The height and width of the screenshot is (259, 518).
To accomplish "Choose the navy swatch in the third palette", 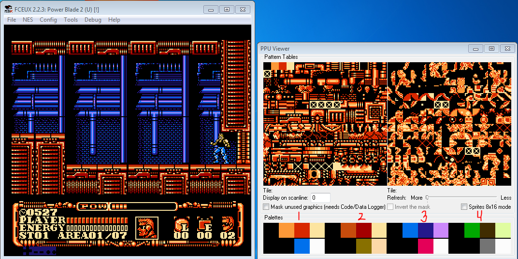I will pyautogui.click(x=426, y=230).
